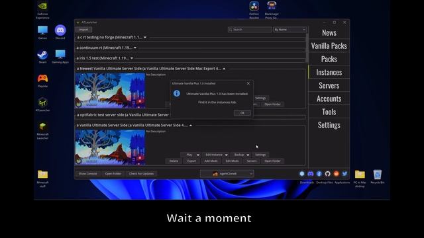Click the Import button

(x=83, y=30)
